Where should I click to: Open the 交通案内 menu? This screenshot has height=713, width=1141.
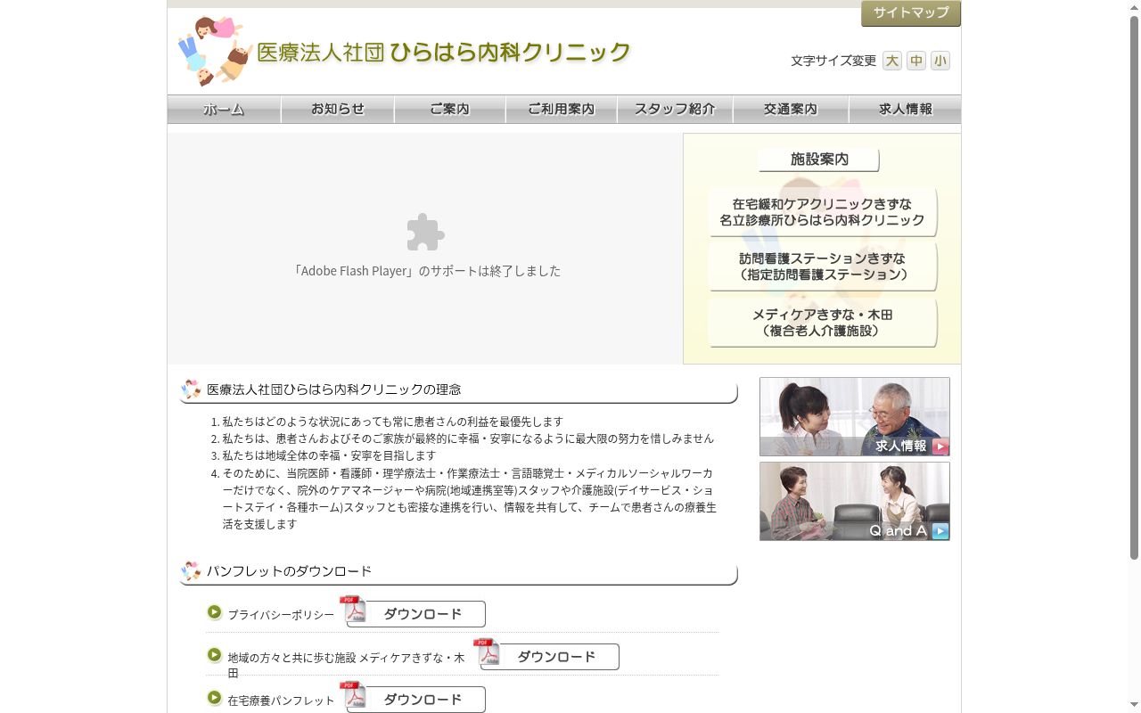791,109
